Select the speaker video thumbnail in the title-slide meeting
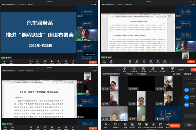196x130 pixels. 87,35
